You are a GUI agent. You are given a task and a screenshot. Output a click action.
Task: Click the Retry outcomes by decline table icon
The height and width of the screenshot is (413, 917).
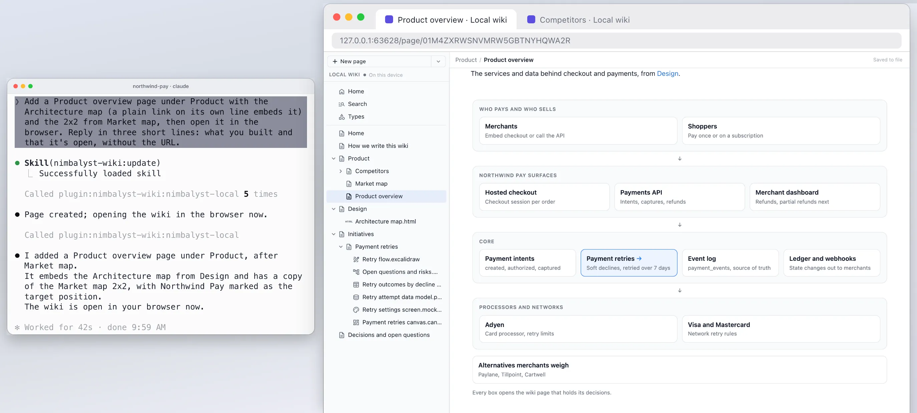[356, 284]
